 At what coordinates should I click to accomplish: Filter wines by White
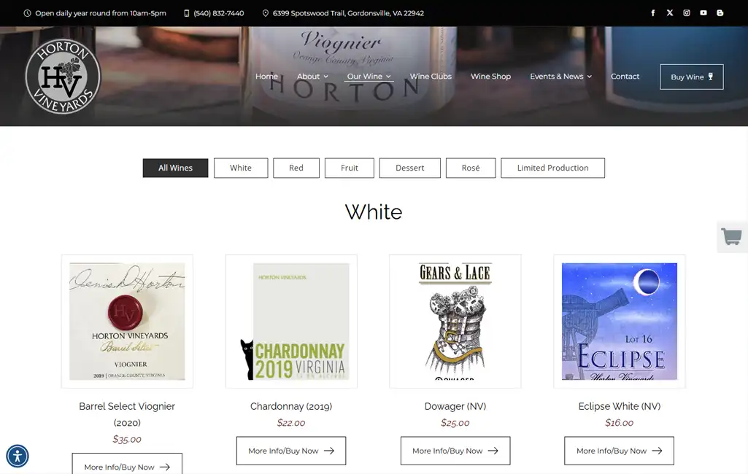point(241,168)
